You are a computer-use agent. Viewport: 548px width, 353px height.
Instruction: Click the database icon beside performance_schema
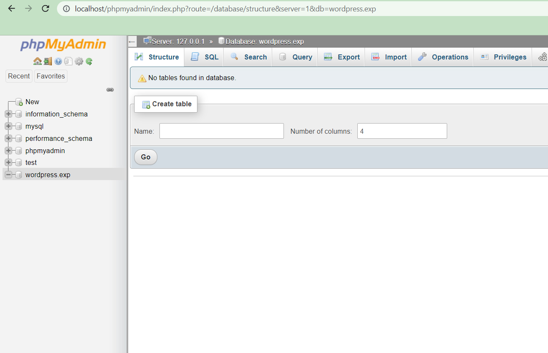coord(18,139)
